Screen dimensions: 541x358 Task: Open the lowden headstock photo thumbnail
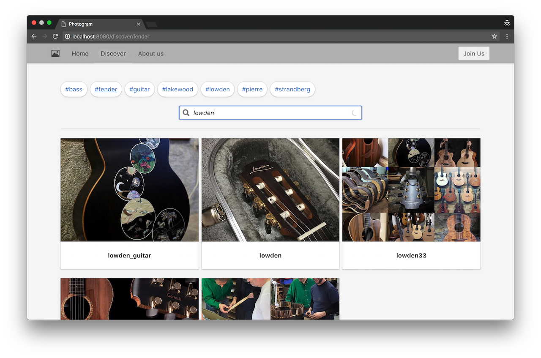270,190
